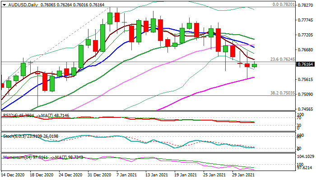Select the AUDUSD,Daily chart title text
The height and width of the screenshot is (180, 316).
(21, 4)
